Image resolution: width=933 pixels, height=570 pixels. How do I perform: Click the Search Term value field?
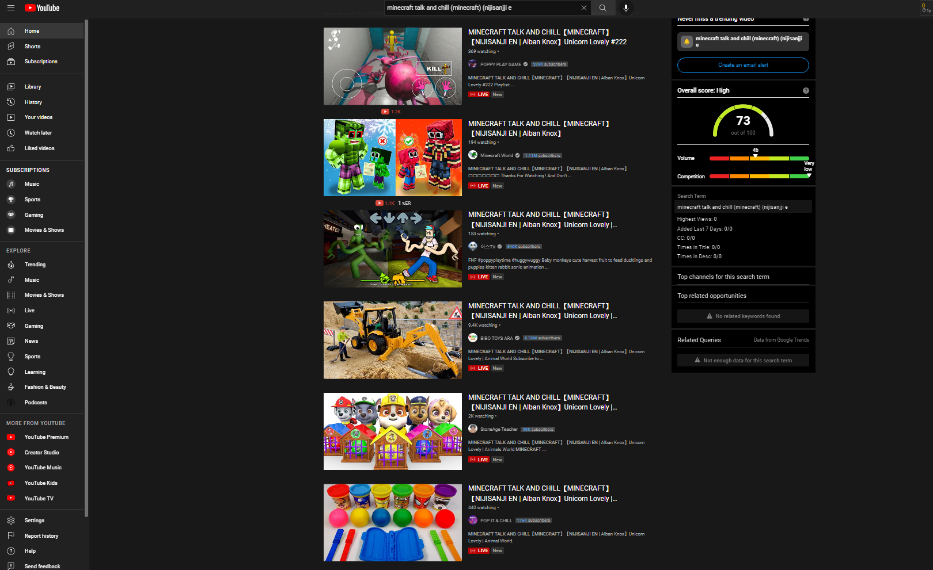coord(743,207)
